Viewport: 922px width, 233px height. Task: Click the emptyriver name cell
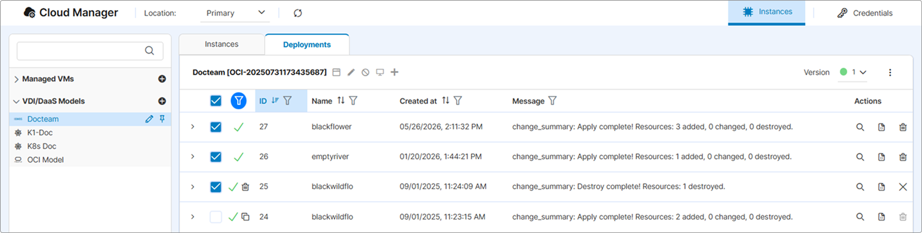point(330,156)
